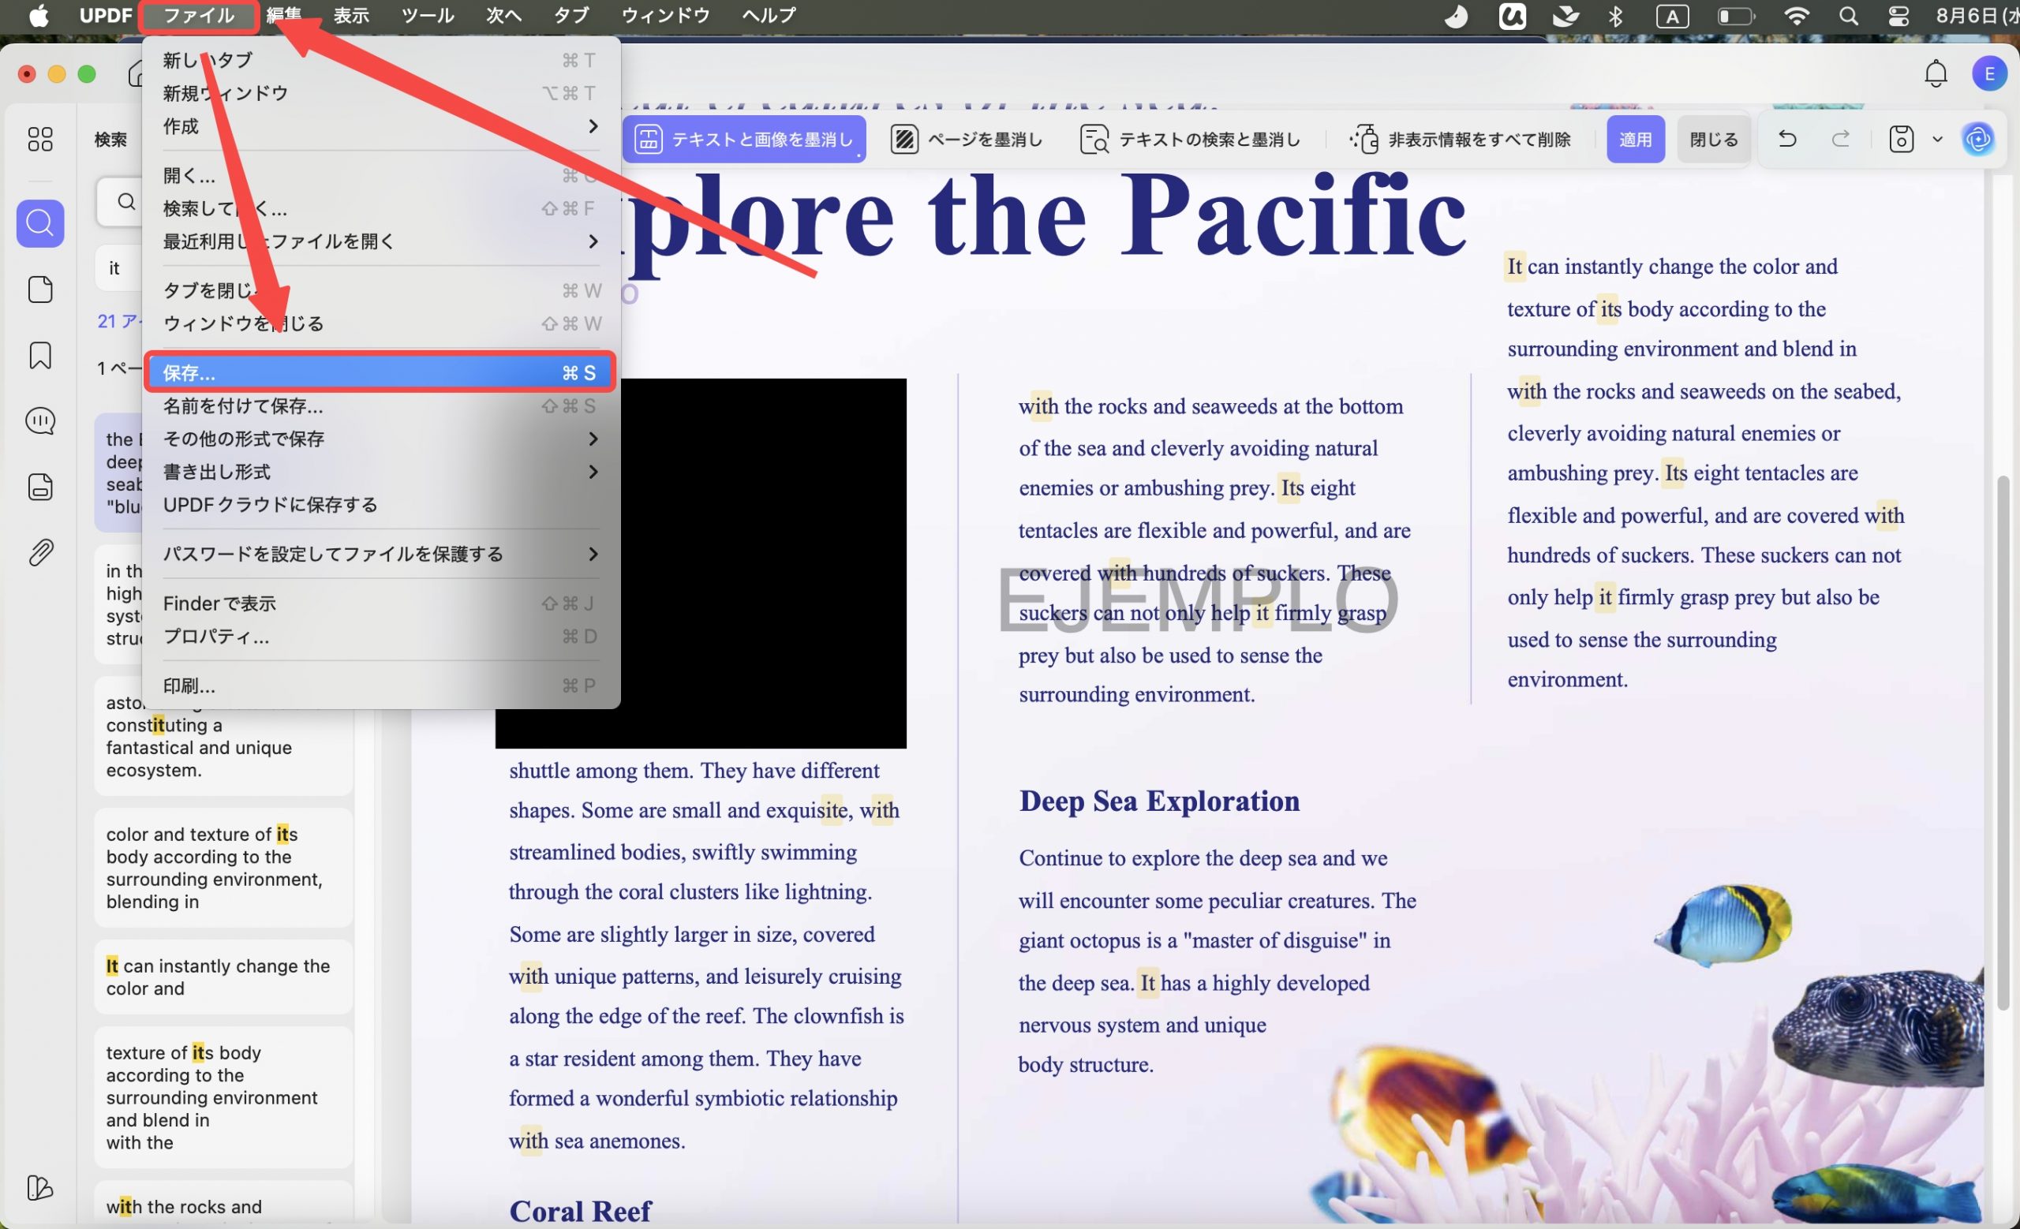Click the undo arrow in redact toolbar

[1787, 140]
